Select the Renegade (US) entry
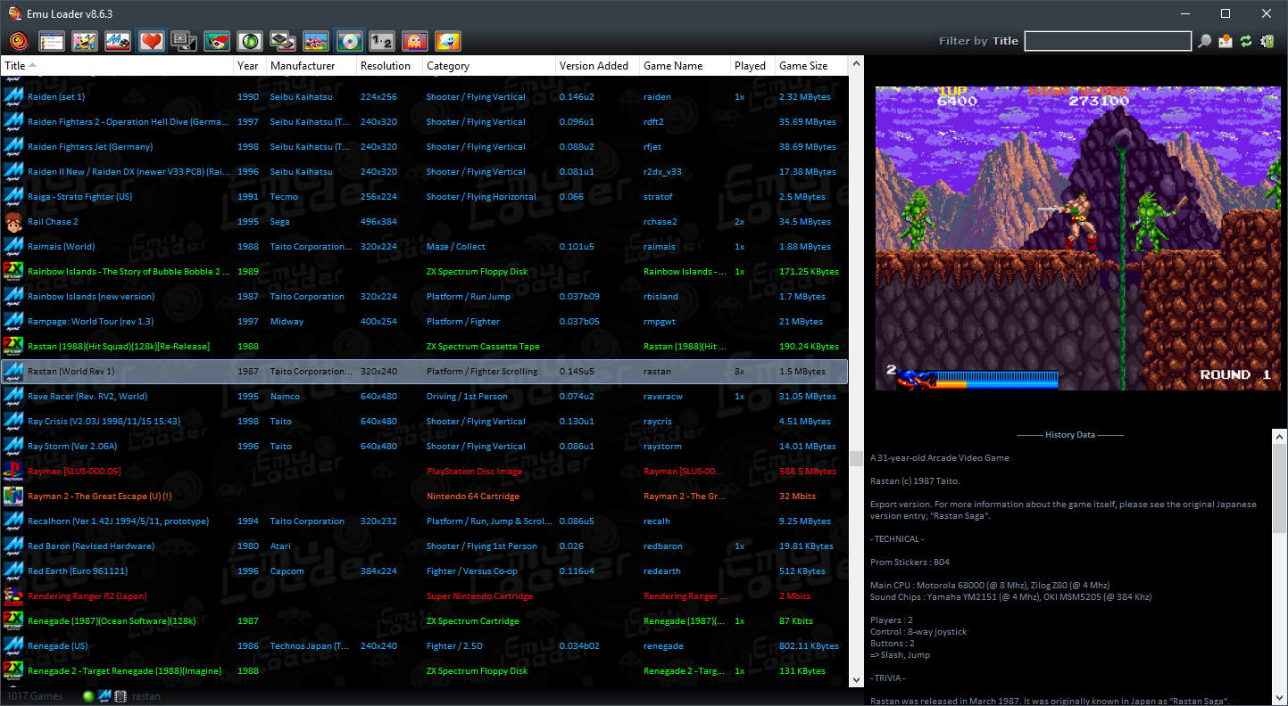This screenshot has width=1288, height=706. click(x=424, y=645)
